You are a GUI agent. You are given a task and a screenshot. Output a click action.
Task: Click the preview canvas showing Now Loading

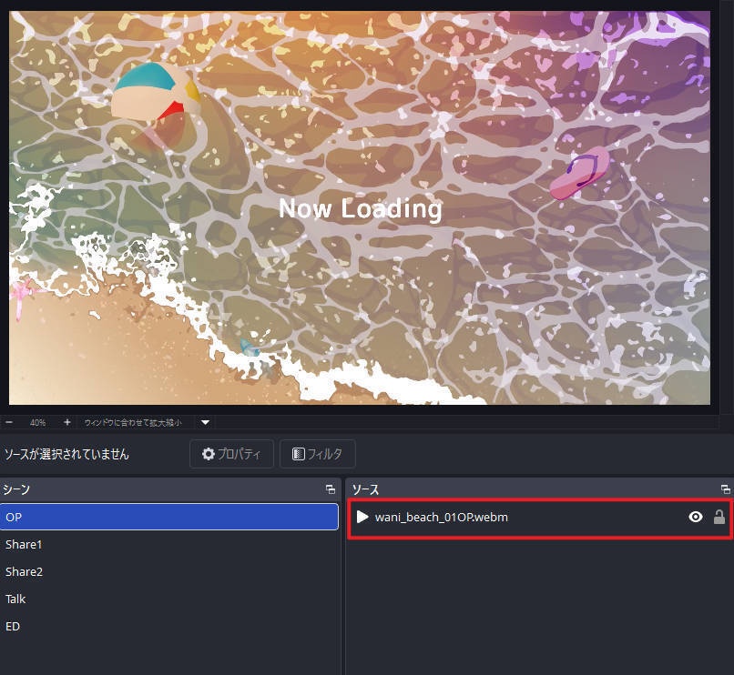point(360,207)
